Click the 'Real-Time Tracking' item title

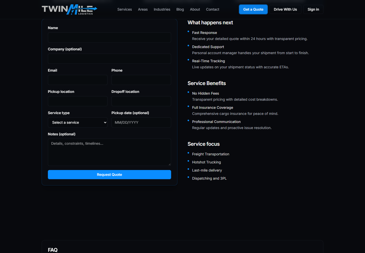209,61
